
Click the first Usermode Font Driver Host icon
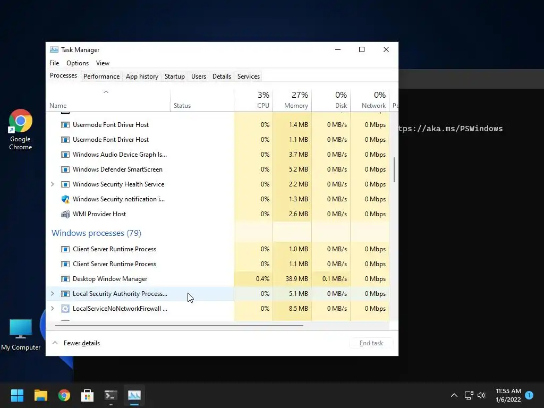click(x=65, y=125)
